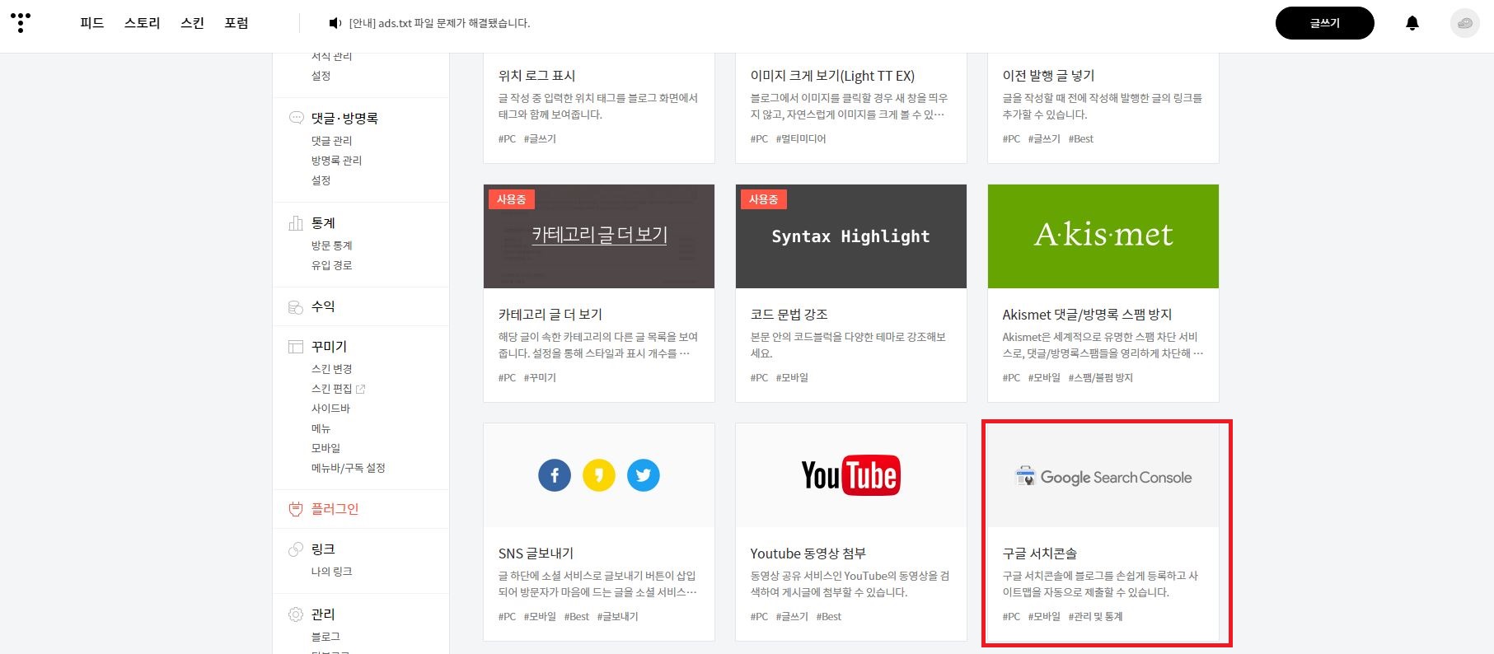1494x654 pixels.
Task: Click the yellow KakaoStory icon
Action: click(599, 475)
